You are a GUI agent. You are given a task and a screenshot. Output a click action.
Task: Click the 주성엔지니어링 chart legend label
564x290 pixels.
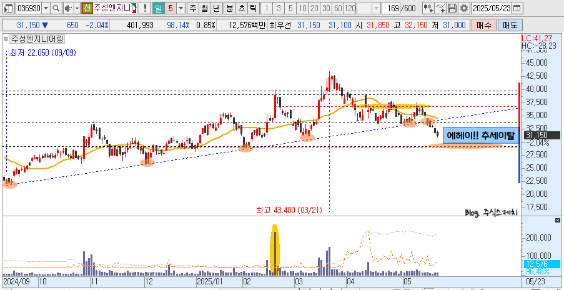click(37, 39)
